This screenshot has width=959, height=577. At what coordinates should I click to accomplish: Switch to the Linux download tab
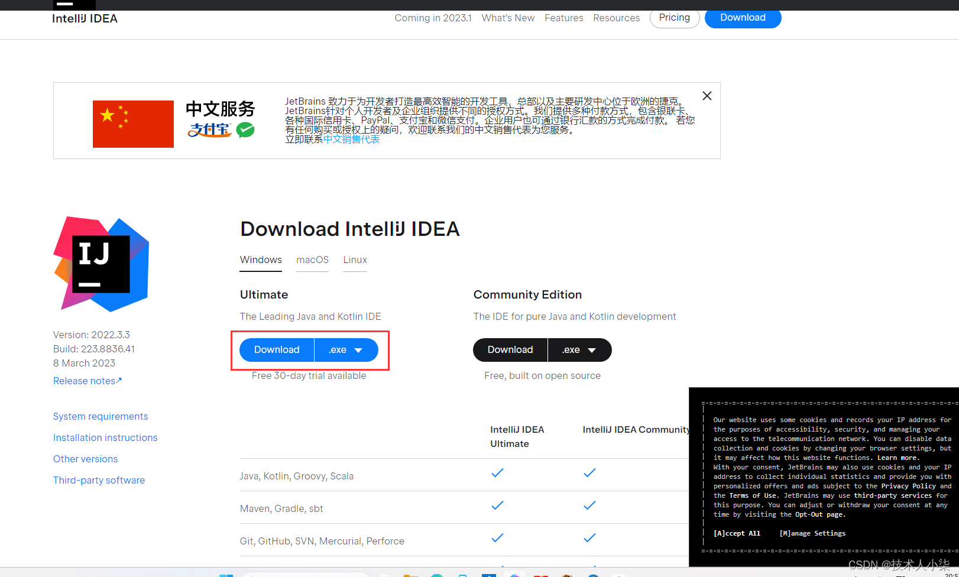pyautogui.click(x=355, y=260)
